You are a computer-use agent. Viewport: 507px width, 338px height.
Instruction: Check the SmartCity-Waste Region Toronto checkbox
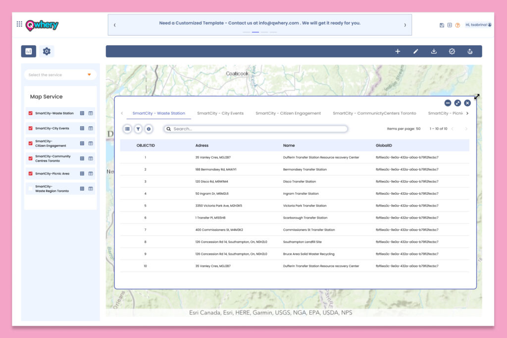pyautogui.click(x=31, y=189)
